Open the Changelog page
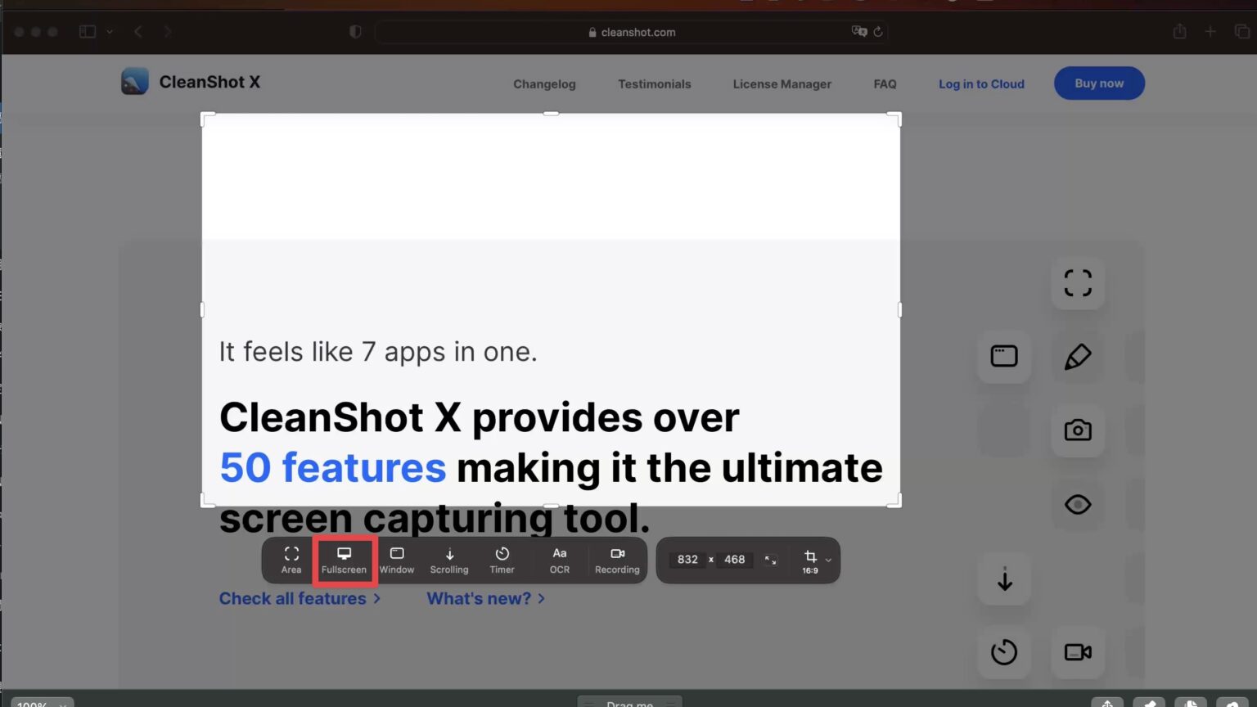 click(544, 83)
